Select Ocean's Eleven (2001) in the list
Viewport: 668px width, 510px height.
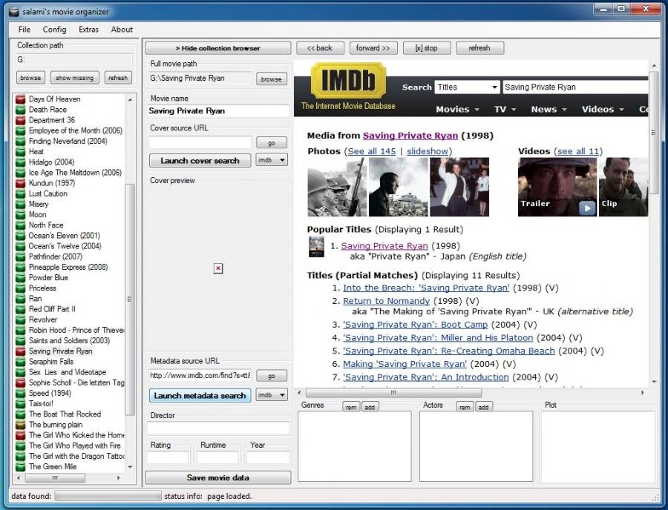(x=65, y=236)
